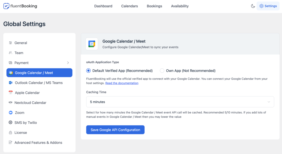
Task: Open SMS by Twilio settings
Action: click(x=39, y=122)
